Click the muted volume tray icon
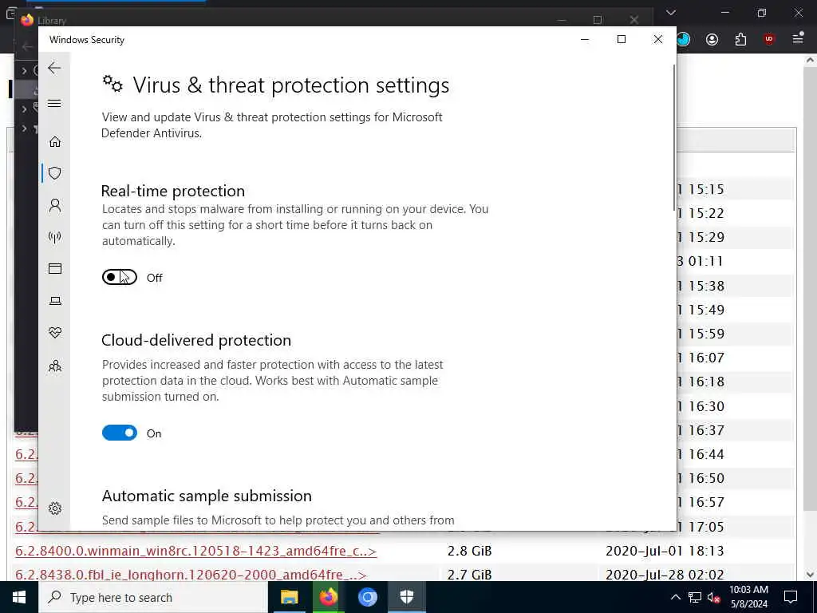 coord(714,597)
